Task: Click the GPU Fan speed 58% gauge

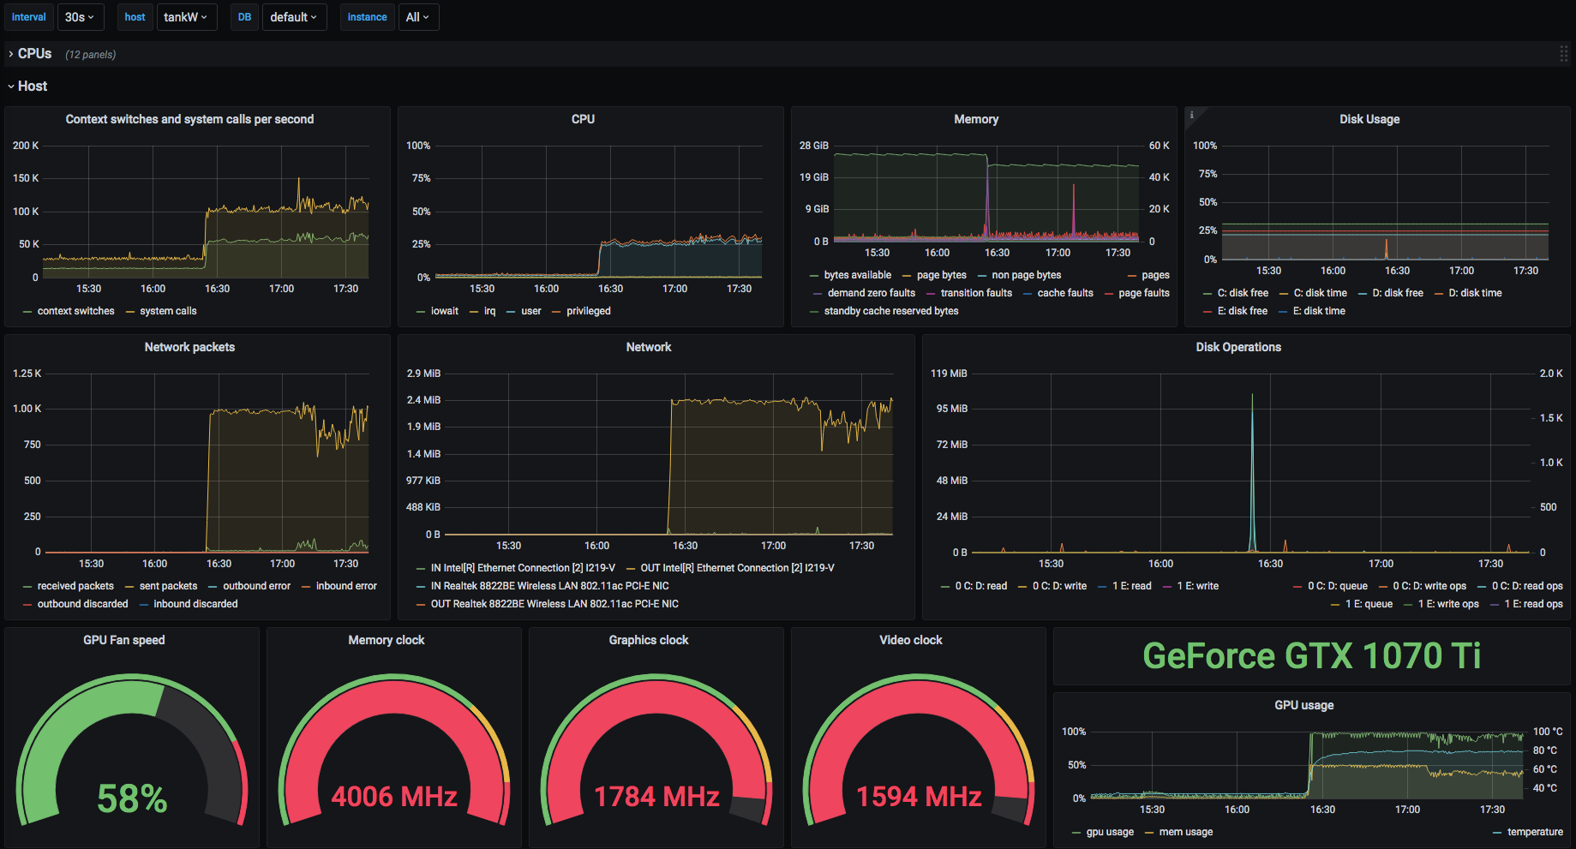Action: coord(132,750)
